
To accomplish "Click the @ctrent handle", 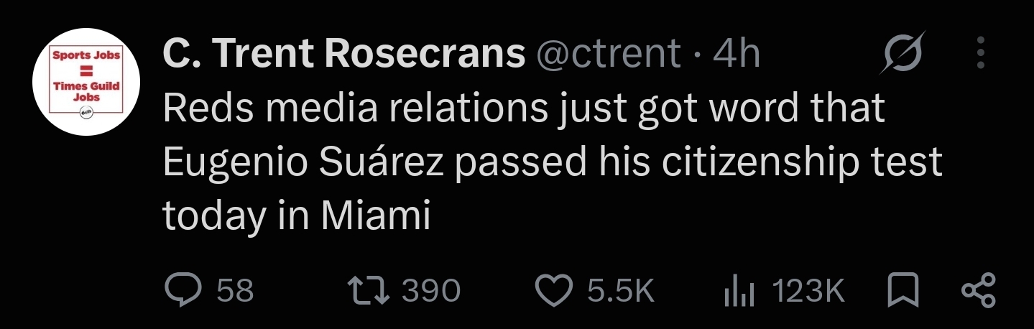I will pos(609,53).
